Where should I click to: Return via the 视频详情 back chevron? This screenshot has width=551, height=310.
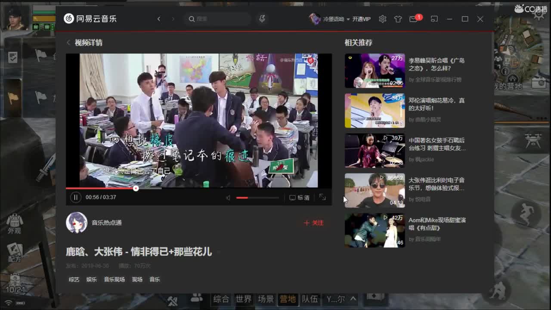coord(68,43)
